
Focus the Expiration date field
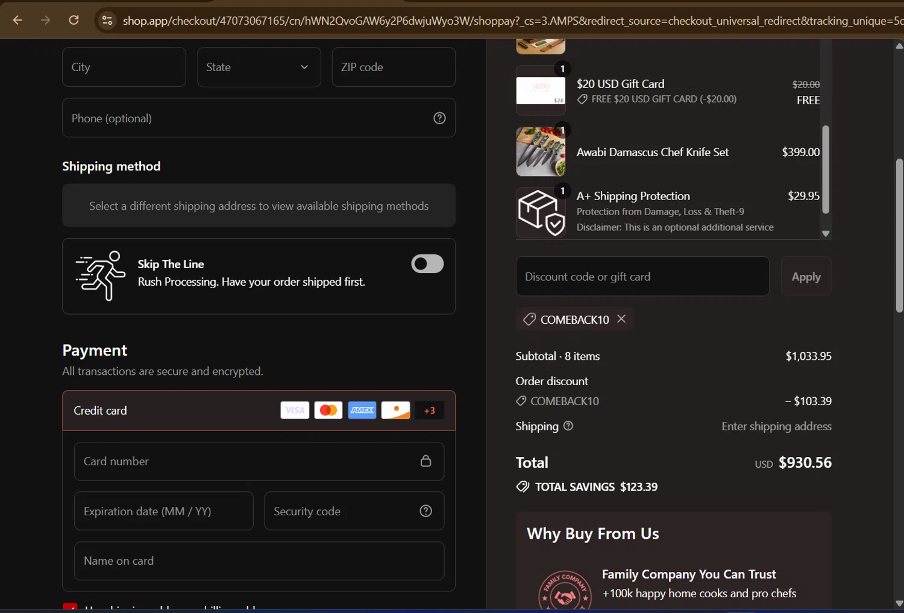(x=163, y=511)
